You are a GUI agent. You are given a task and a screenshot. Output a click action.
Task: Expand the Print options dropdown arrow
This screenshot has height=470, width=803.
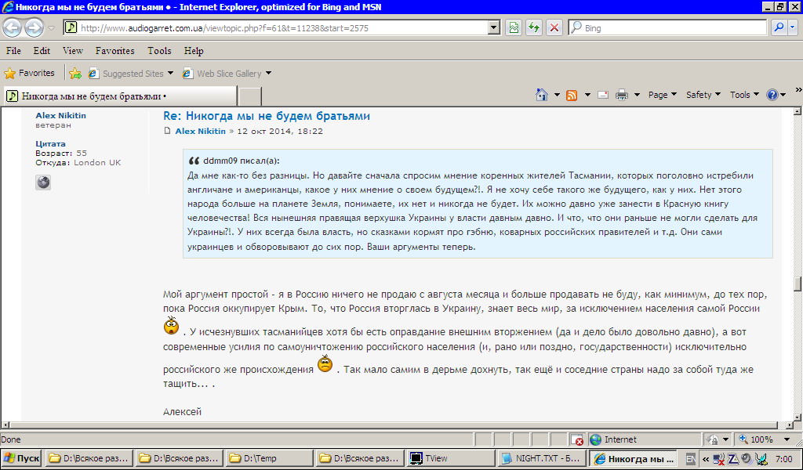click(x=637, y=95)
